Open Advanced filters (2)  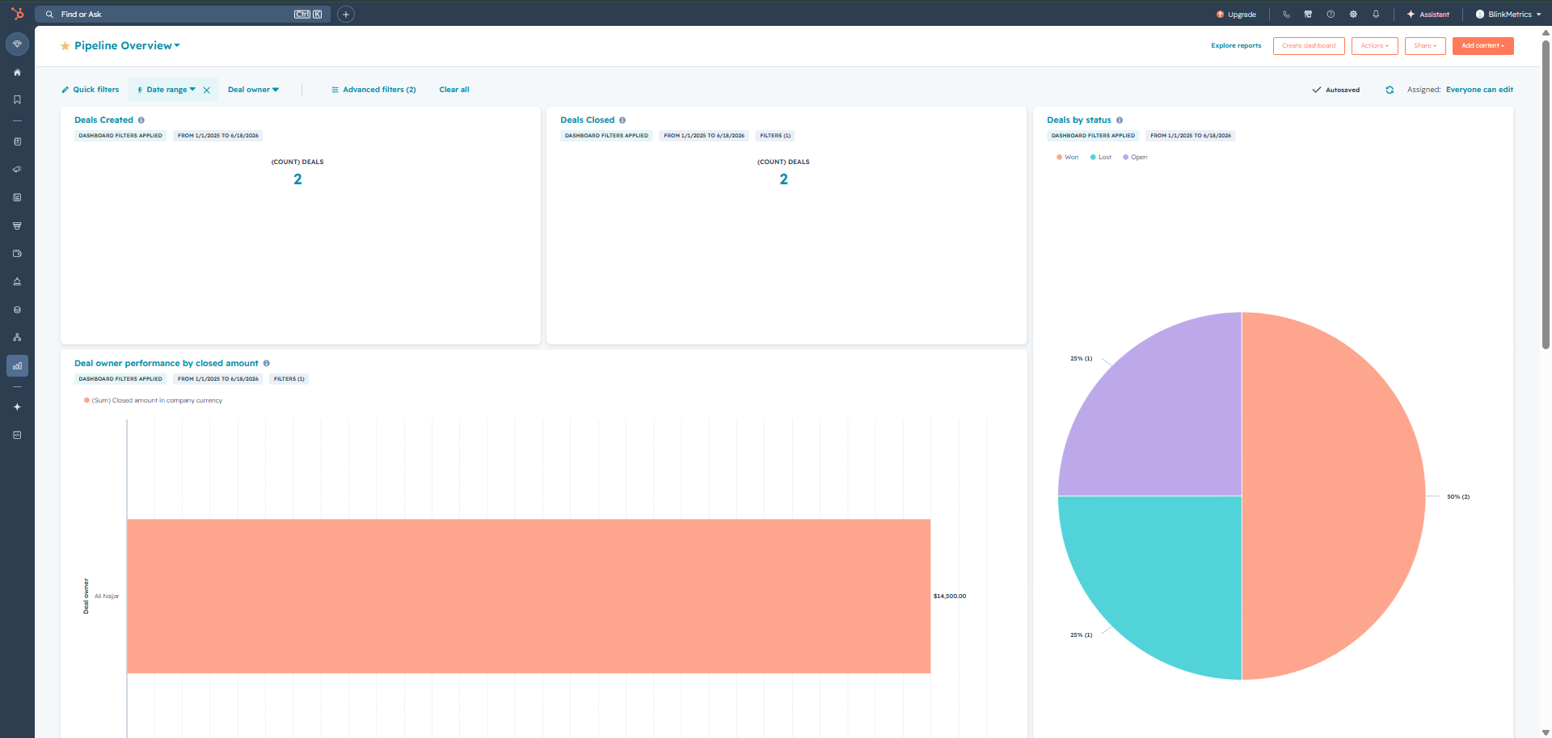coord(373,90)
